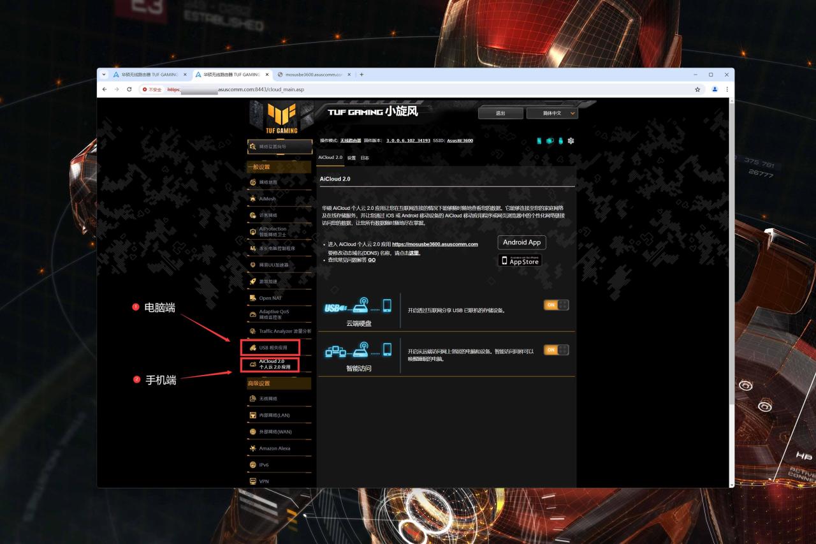Click the AsusBE3600 SSID link
The image size is (816, 544).
(x=460, y=140)
